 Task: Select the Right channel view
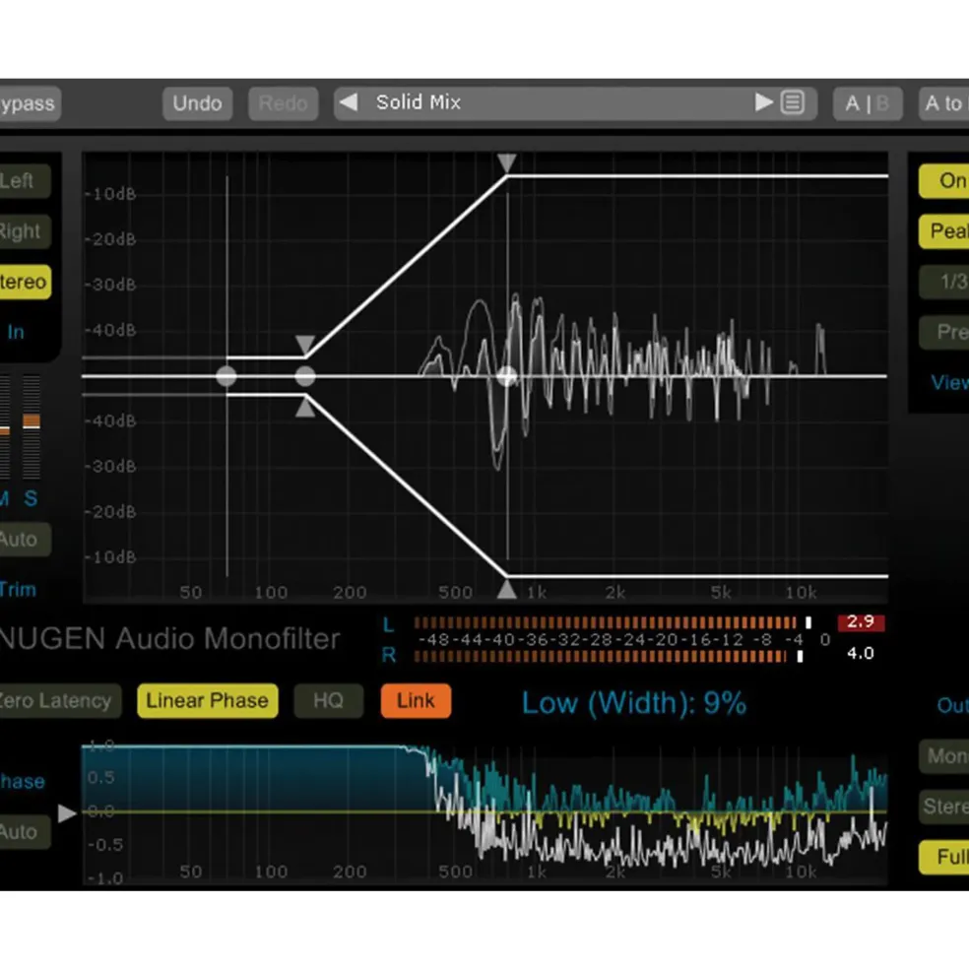click(x=24, y=231)
